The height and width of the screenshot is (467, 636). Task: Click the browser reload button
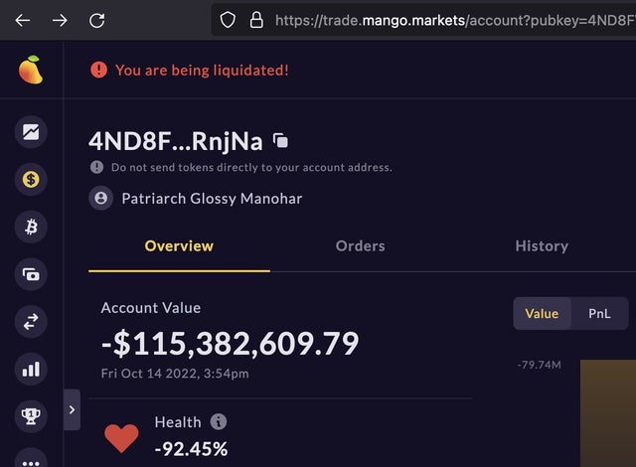point(96,20)
